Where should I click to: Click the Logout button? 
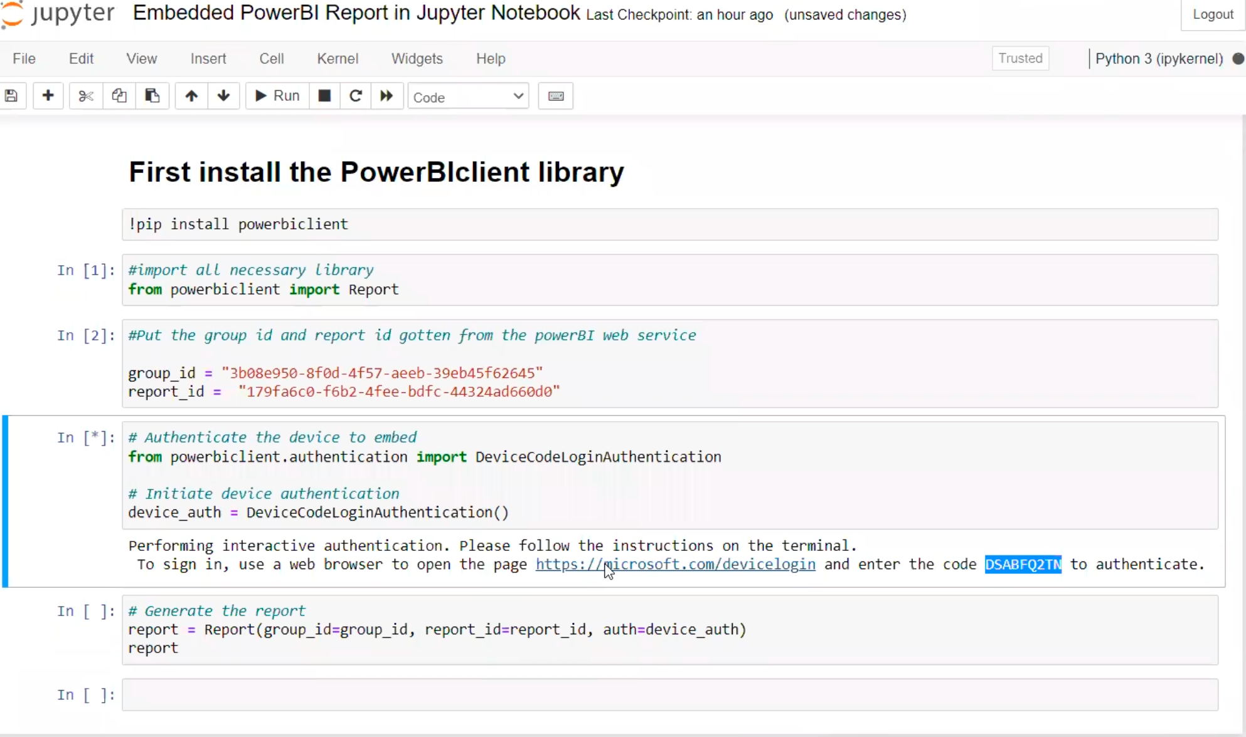pos(1212,14)
